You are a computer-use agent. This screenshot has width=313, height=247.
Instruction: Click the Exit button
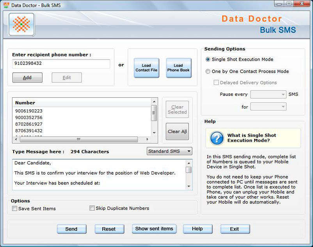coord(235,229)
